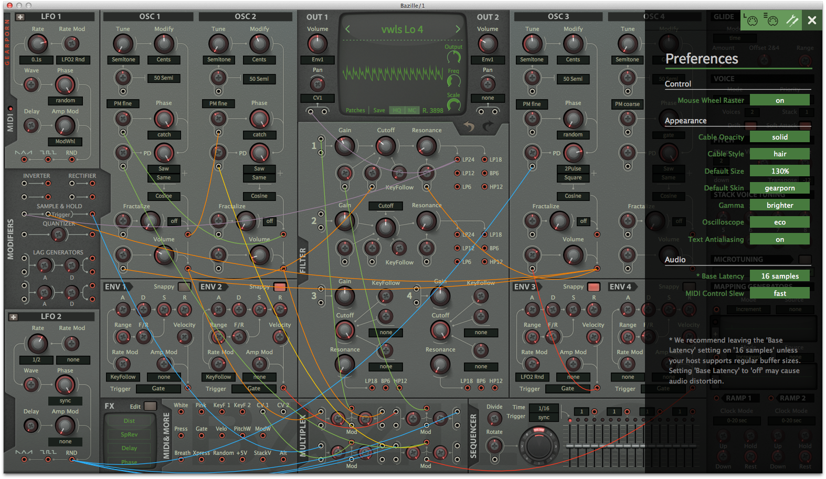Click Save in the display

(379, 110)
